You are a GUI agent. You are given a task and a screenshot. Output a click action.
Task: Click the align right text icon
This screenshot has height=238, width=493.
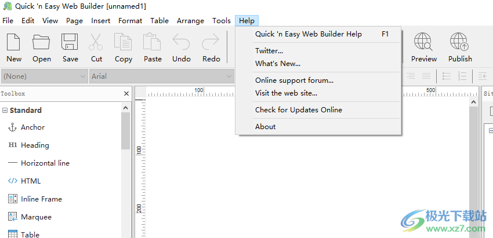point(411,76)
